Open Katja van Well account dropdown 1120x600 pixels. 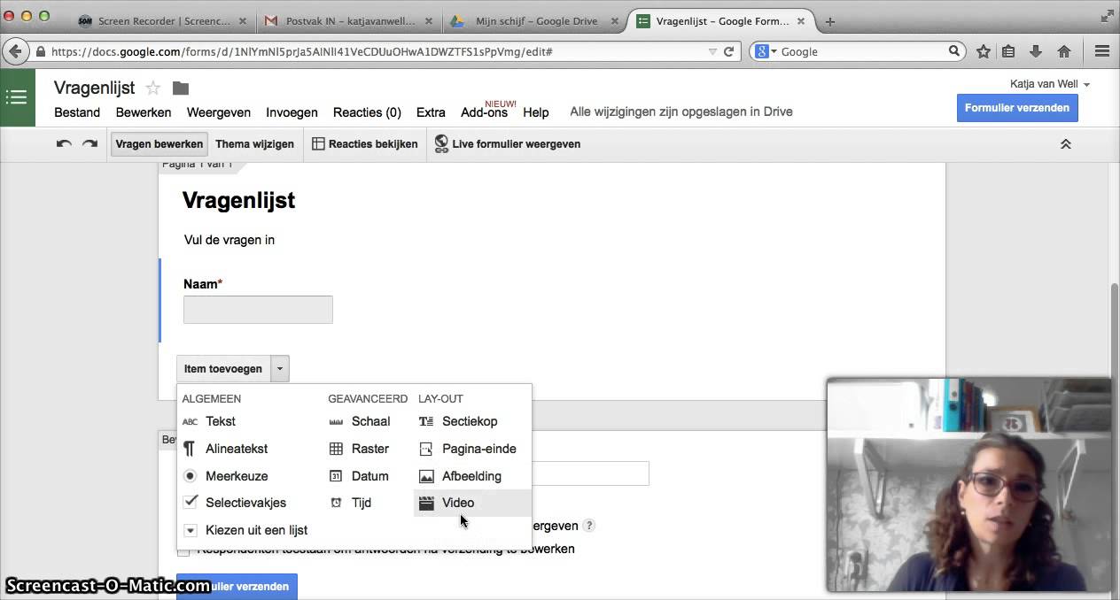point(1050,84)
